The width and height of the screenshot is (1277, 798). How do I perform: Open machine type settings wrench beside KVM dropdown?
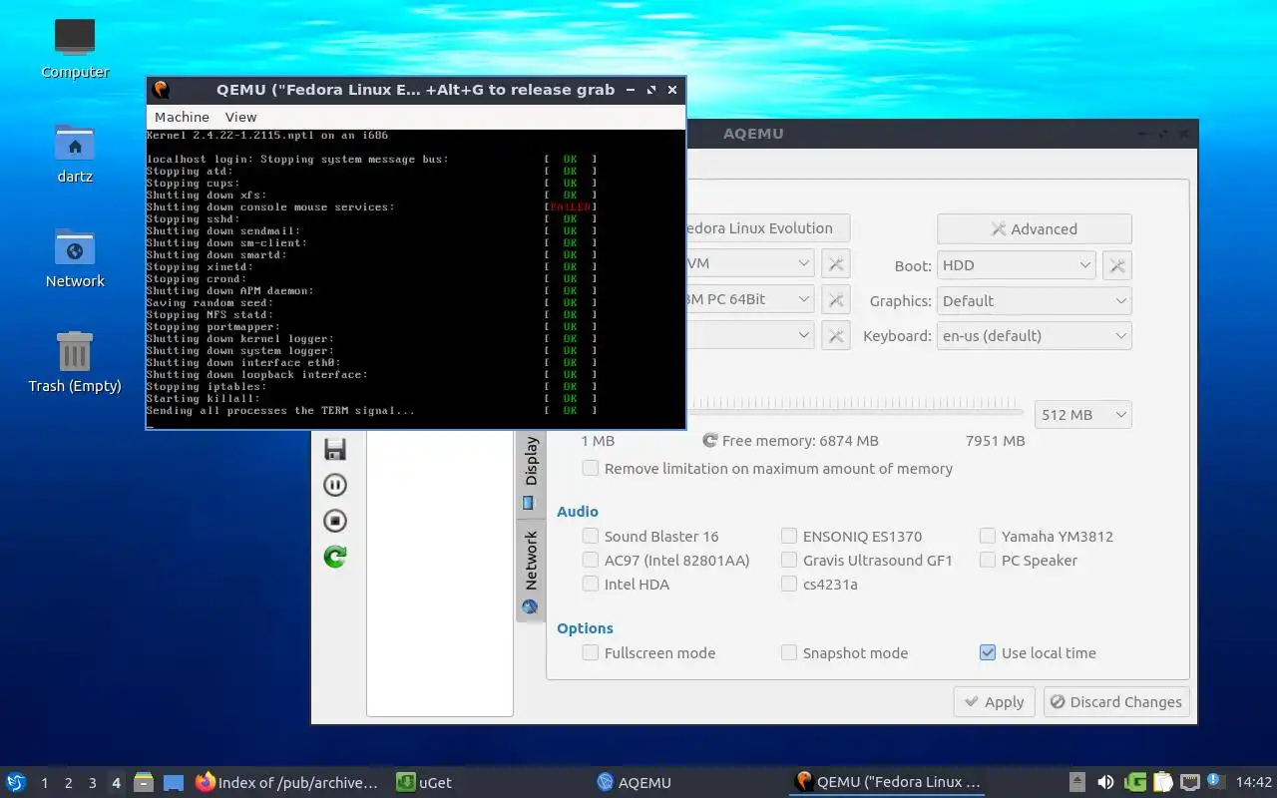pyautogui.click(x=836, y=264)
